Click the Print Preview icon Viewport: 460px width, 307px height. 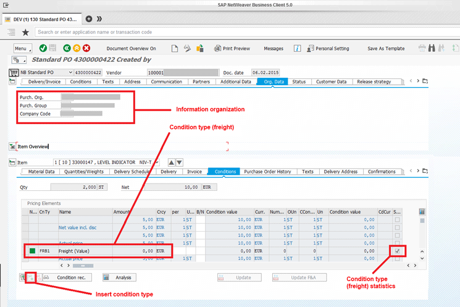(218, 48)
